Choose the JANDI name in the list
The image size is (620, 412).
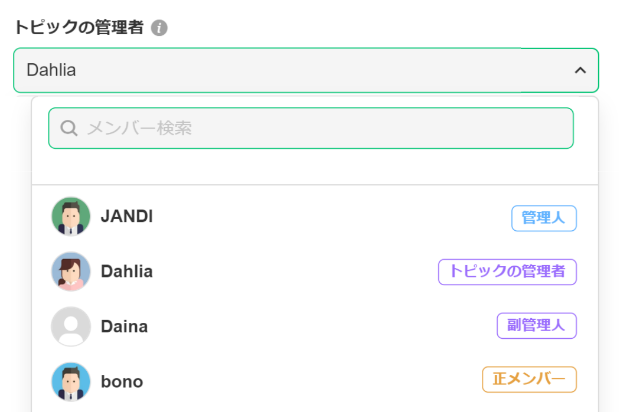[x=127, y=217]
